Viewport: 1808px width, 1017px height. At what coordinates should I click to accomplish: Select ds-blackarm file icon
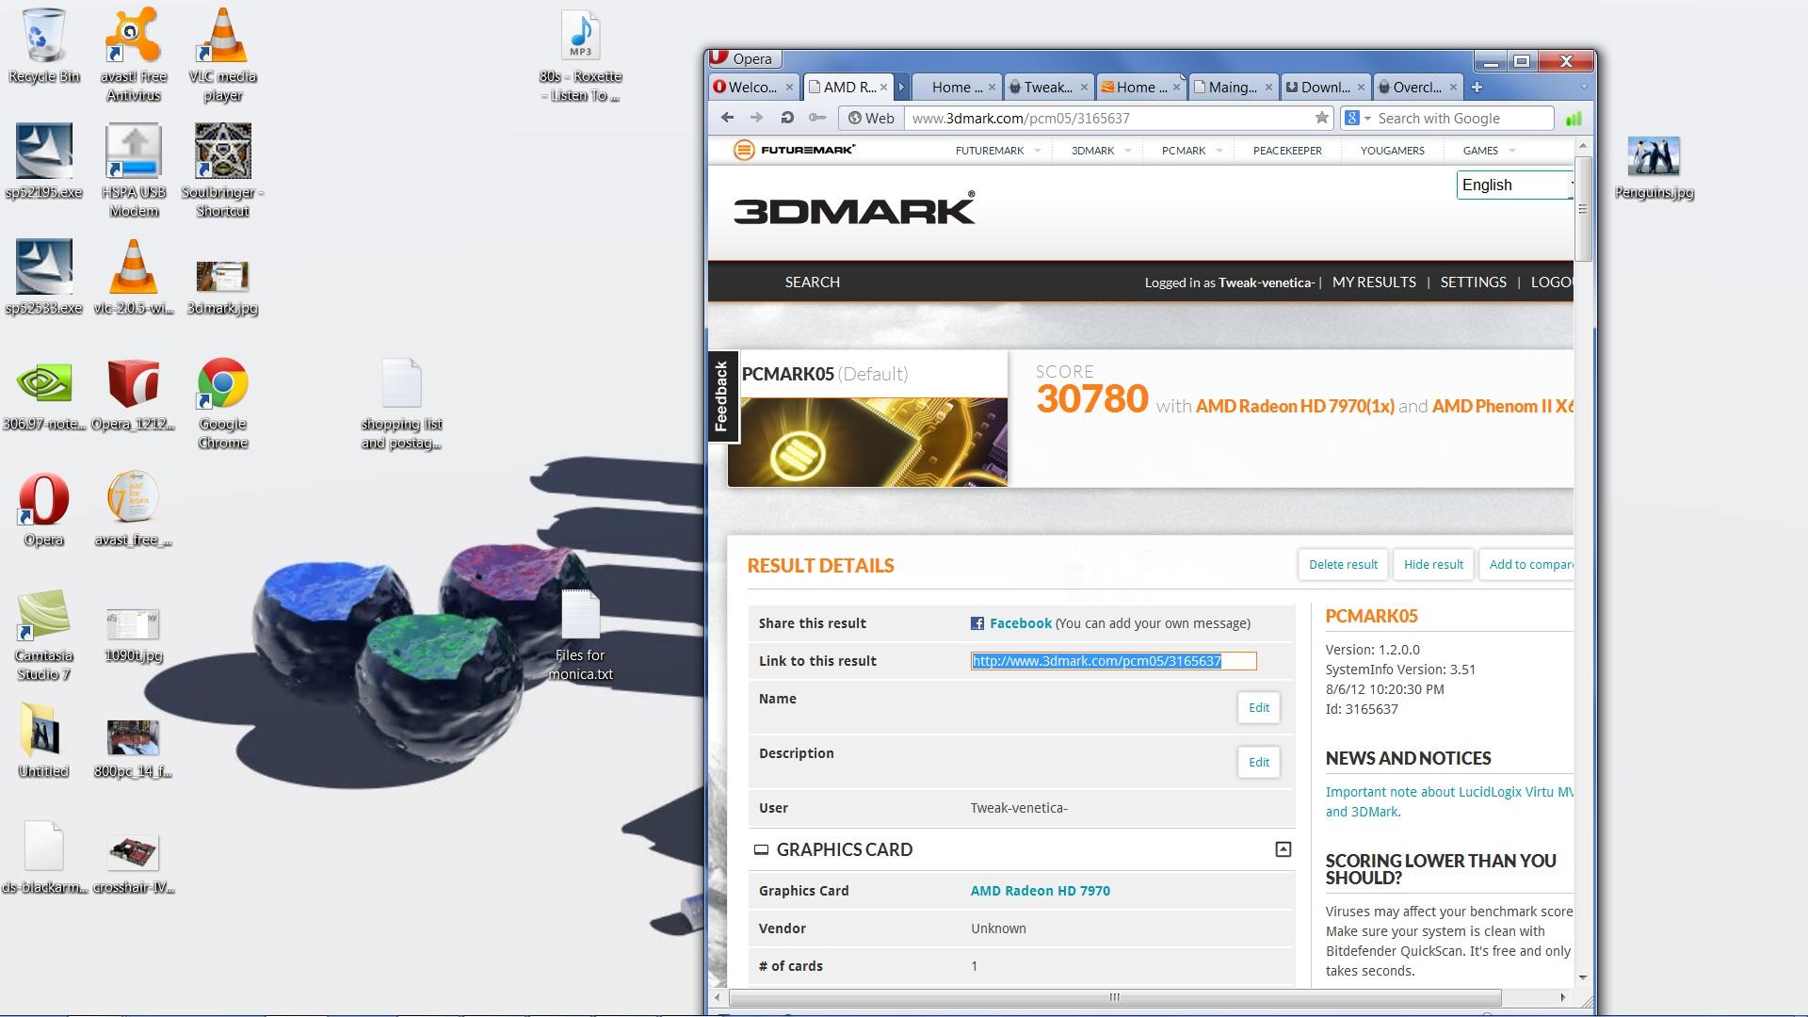[43, 857]
